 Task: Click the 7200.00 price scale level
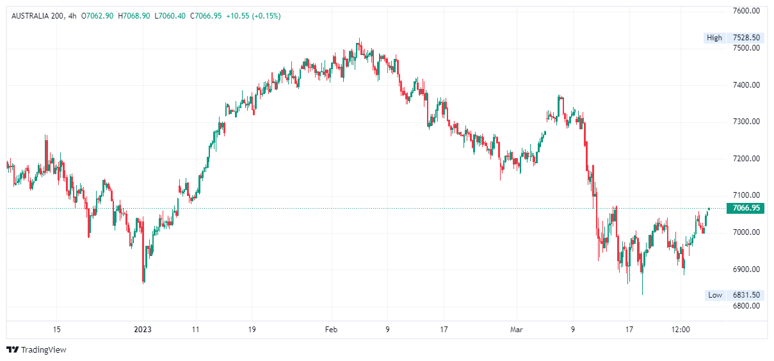746,159
